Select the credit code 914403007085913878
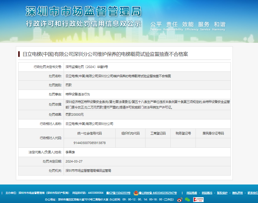Viewport: 258px width, 203px height. pos(89,143)
